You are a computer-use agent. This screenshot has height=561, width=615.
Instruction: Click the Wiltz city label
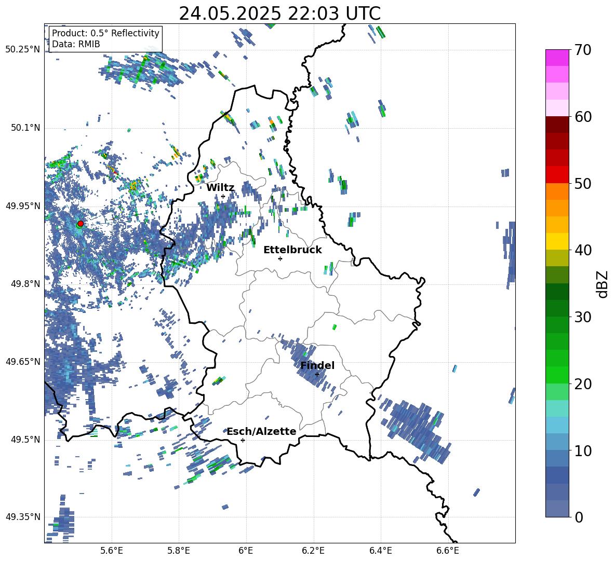point(220,188)
